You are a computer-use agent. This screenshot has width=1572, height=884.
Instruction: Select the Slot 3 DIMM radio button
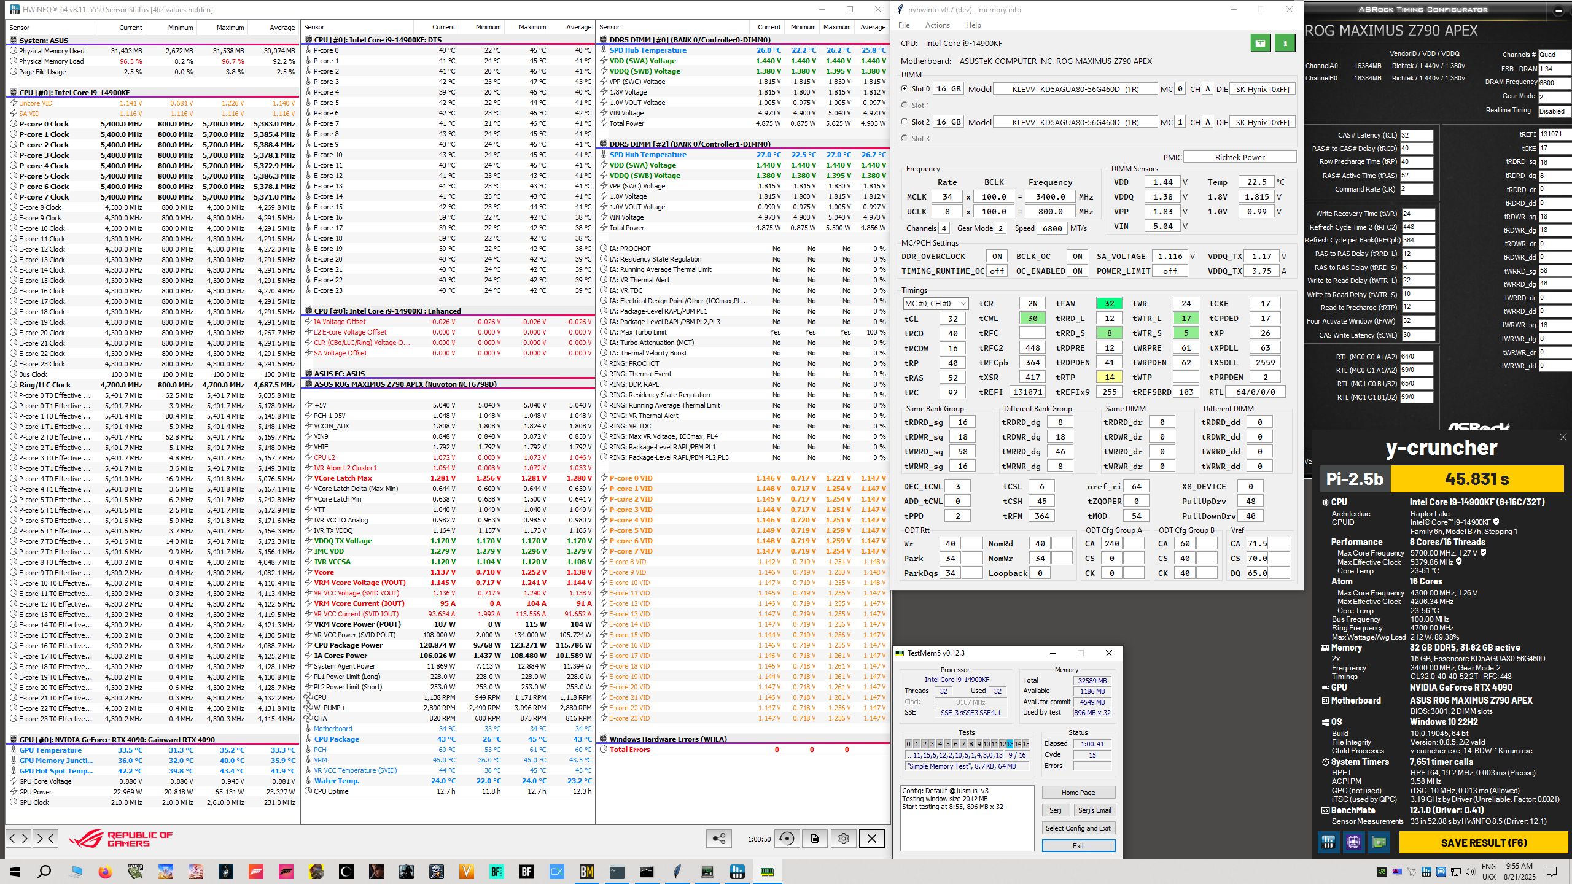click(905, 138)
